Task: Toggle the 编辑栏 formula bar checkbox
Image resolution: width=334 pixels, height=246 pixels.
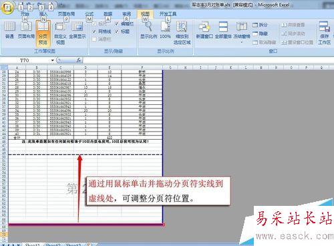Action: (x=117, y=24)
